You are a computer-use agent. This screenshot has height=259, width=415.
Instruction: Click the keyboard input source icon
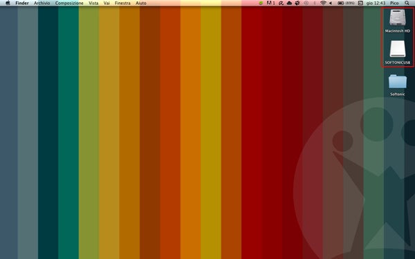tap(360, 3)
